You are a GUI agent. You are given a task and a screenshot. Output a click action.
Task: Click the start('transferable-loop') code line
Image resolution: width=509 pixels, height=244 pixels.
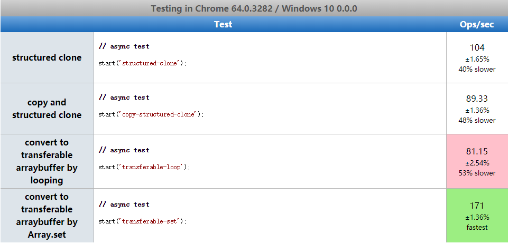(x=144, y=167)
